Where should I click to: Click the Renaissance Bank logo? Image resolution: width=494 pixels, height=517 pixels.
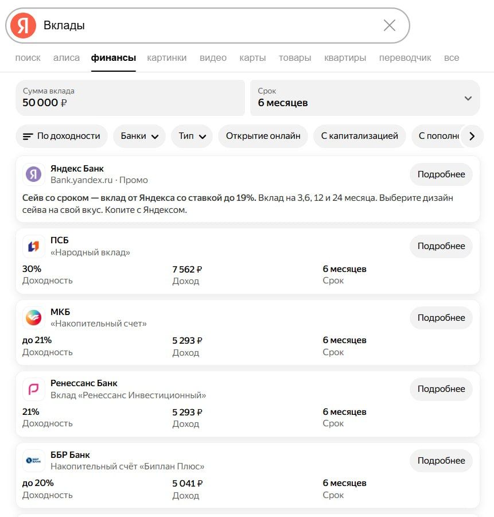point(34,389)
